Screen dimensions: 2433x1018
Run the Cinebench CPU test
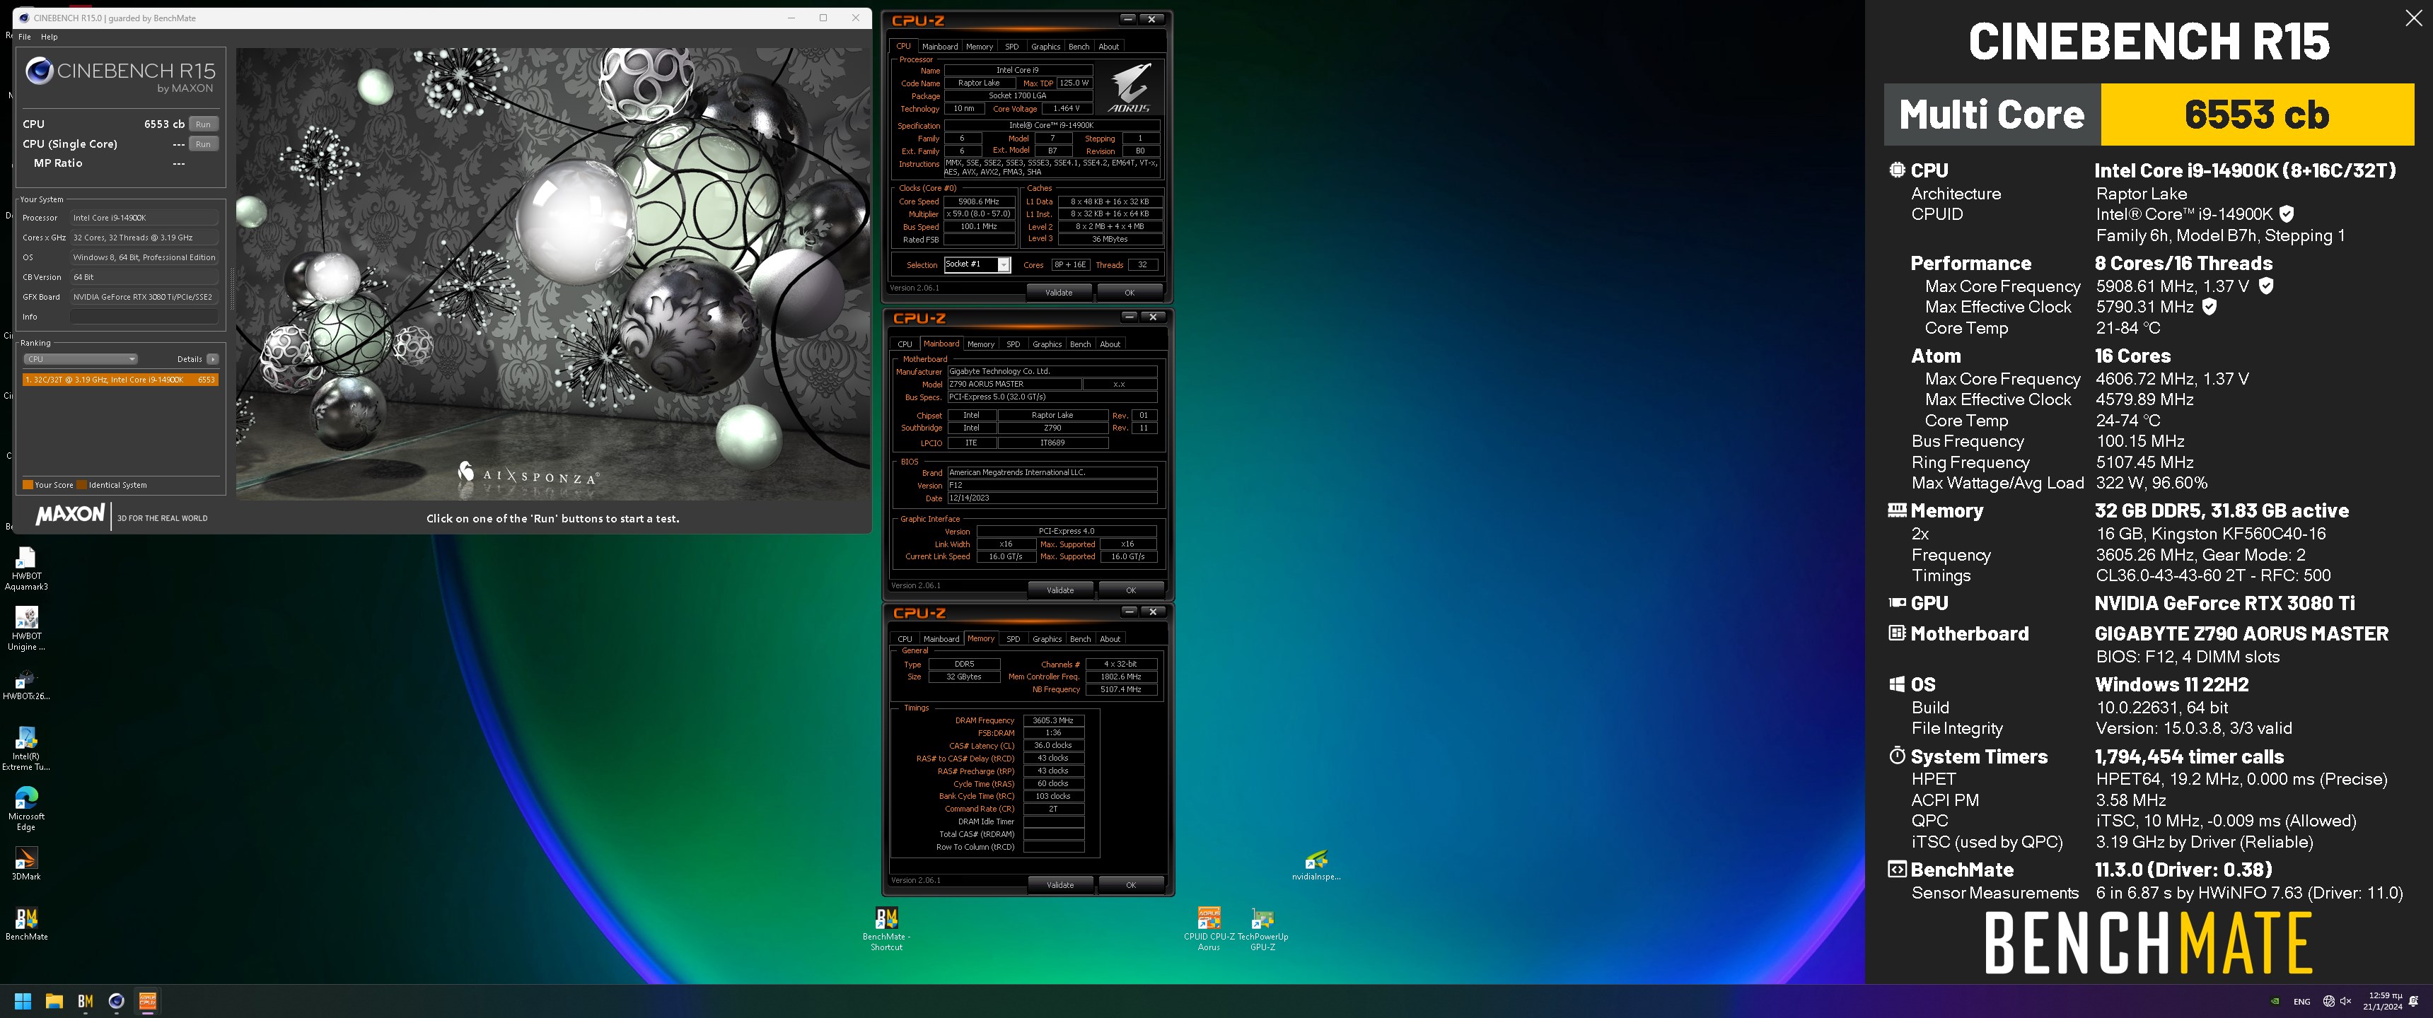pos(203,124)
